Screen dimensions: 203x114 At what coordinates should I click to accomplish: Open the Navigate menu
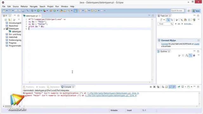[34, 6]
